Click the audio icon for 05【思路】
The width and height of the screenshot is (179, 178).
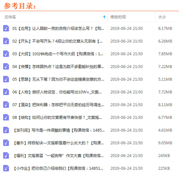click(6, 79)
